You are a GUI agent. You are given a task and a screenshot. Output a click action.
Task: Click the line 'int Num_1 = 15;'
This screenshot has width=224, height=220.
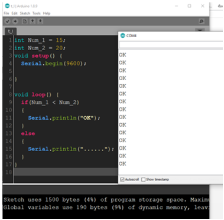(x=40, y=40)
